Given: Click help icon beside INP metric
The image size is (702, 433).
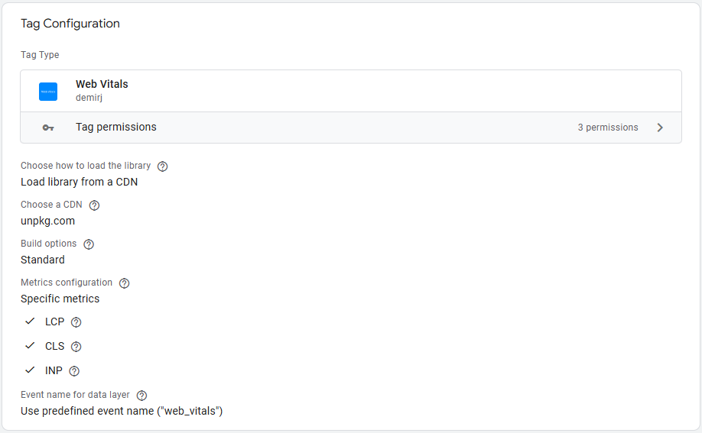Looking at the screenshot, I should tap(74, 371).
